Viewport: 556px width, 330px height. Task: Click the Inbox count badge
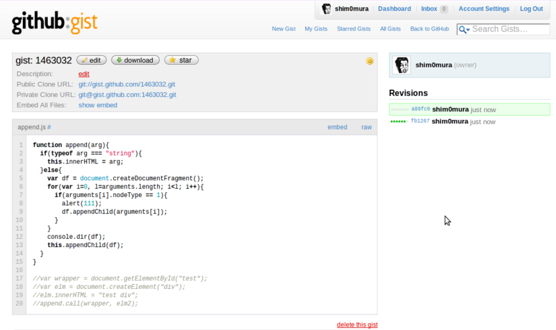(443, 9)
